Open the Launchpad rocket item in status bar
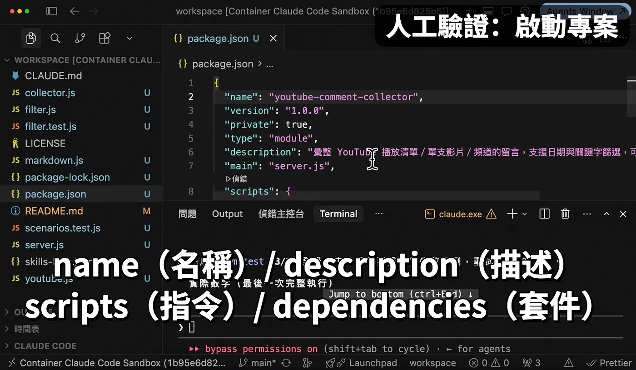The width and height of the screenshot is (636, 370). [x=361, y=363]
